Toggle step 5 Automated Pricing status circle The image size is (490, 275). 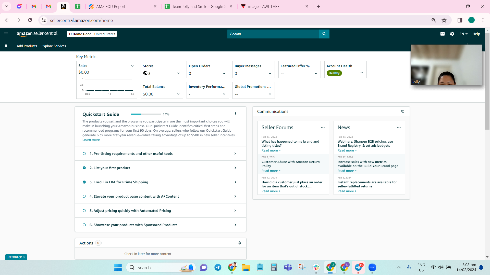pyautogui.click(x=84, y=211)
